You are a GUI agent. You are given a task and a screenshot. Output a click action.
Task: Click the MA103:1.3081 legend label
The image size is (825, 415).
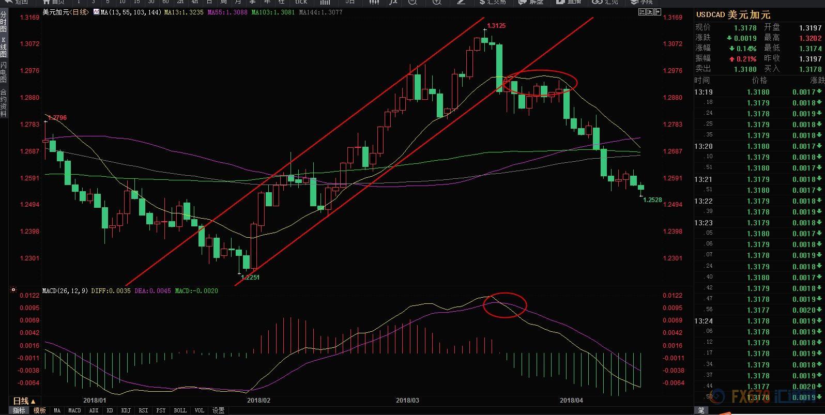pos(273,12)
